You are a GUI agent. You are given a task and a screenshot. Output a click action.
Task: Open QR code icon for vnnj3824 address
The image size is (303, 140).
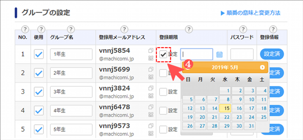(151, 95)
